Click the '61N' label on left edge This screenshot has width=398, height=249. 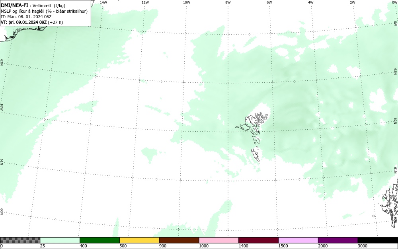2,162
